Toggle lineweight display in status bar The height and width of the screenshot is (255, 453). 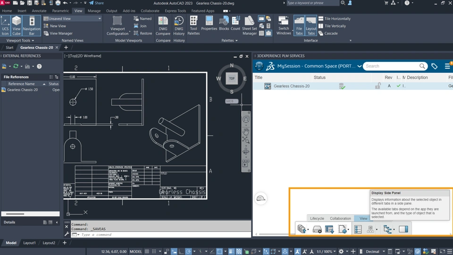click(231, 252)
